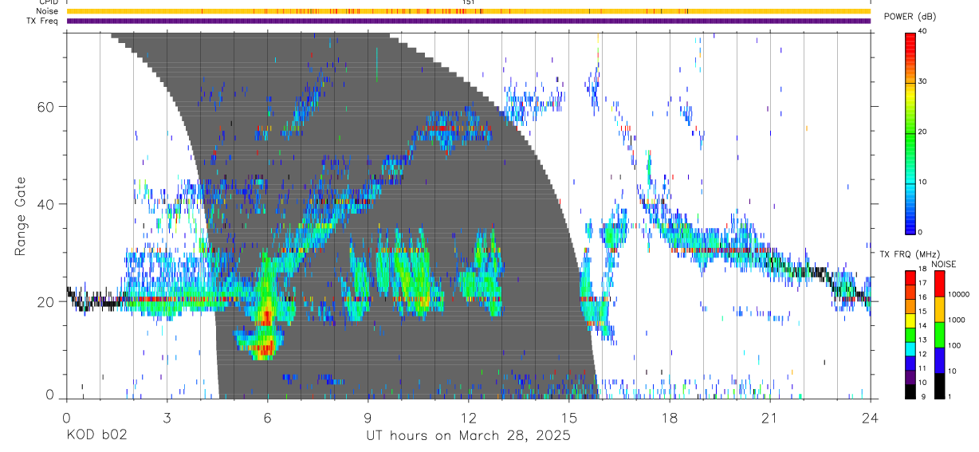
Task: Click the "KOD b02" radar beam label
Action: 96,436
